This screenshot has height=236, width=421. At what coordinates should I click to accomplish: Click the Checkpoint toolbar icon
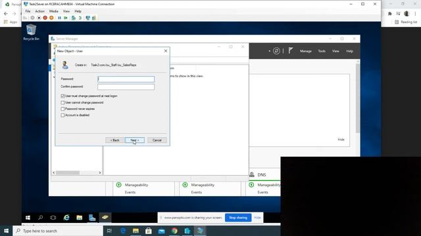tap(74, 18)
